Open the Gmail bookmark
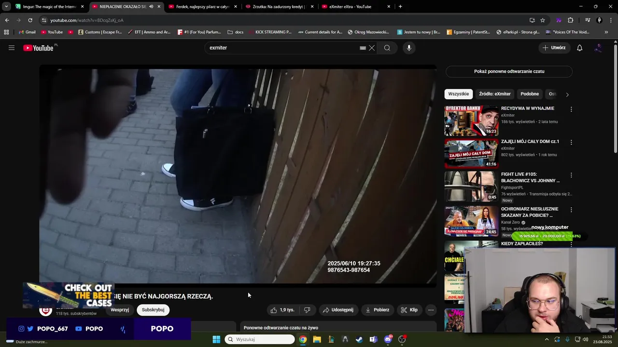 [27, 32]
